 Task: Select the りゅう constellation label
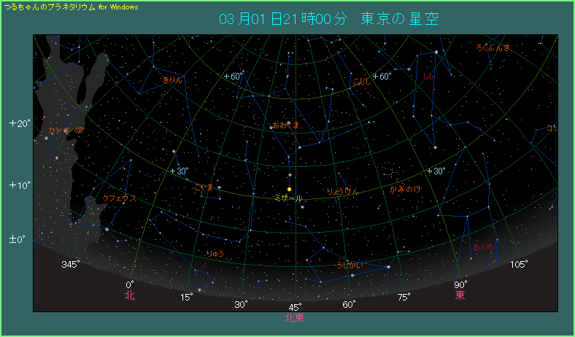pyautogui.click(x=215, y=253)
